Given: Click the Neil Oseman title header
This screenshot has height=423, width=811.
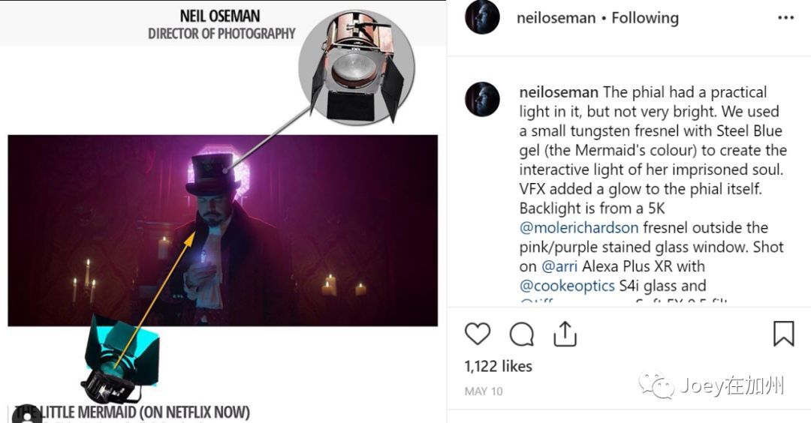Looking at the screenshot, I should [222, 16].
